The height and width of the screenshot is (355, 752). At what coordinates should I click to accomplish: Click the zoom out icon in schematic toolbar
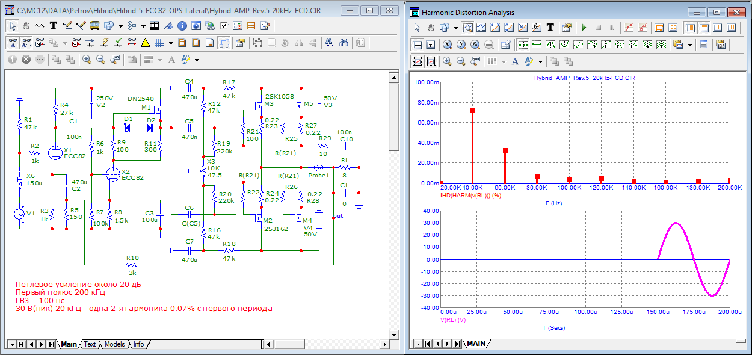pos(100,60)
